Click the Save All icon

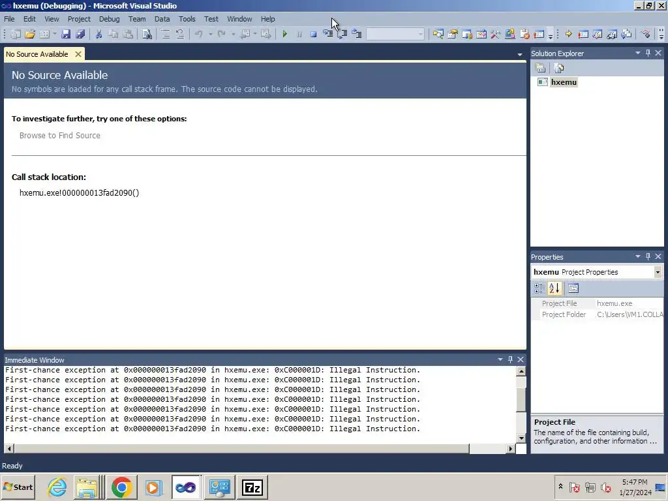tap(80, 34)
